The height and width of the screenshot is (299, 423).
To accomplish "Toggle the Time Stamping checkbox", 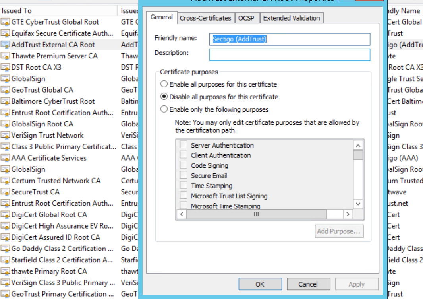I will (x=183, y=185).
